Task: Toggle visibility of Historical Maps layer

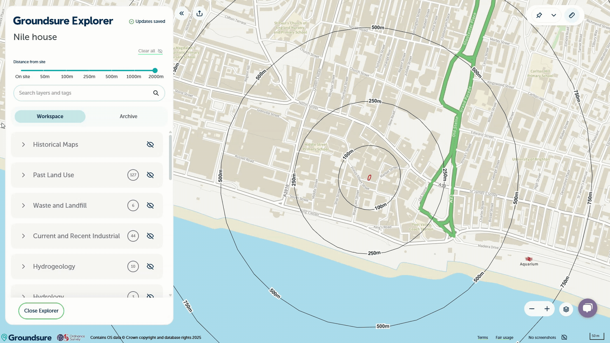Action: (x=150, y=145)
